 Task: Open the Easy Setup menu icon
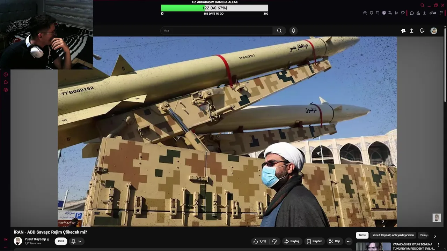pyautogui.click(x=441, y=13)
